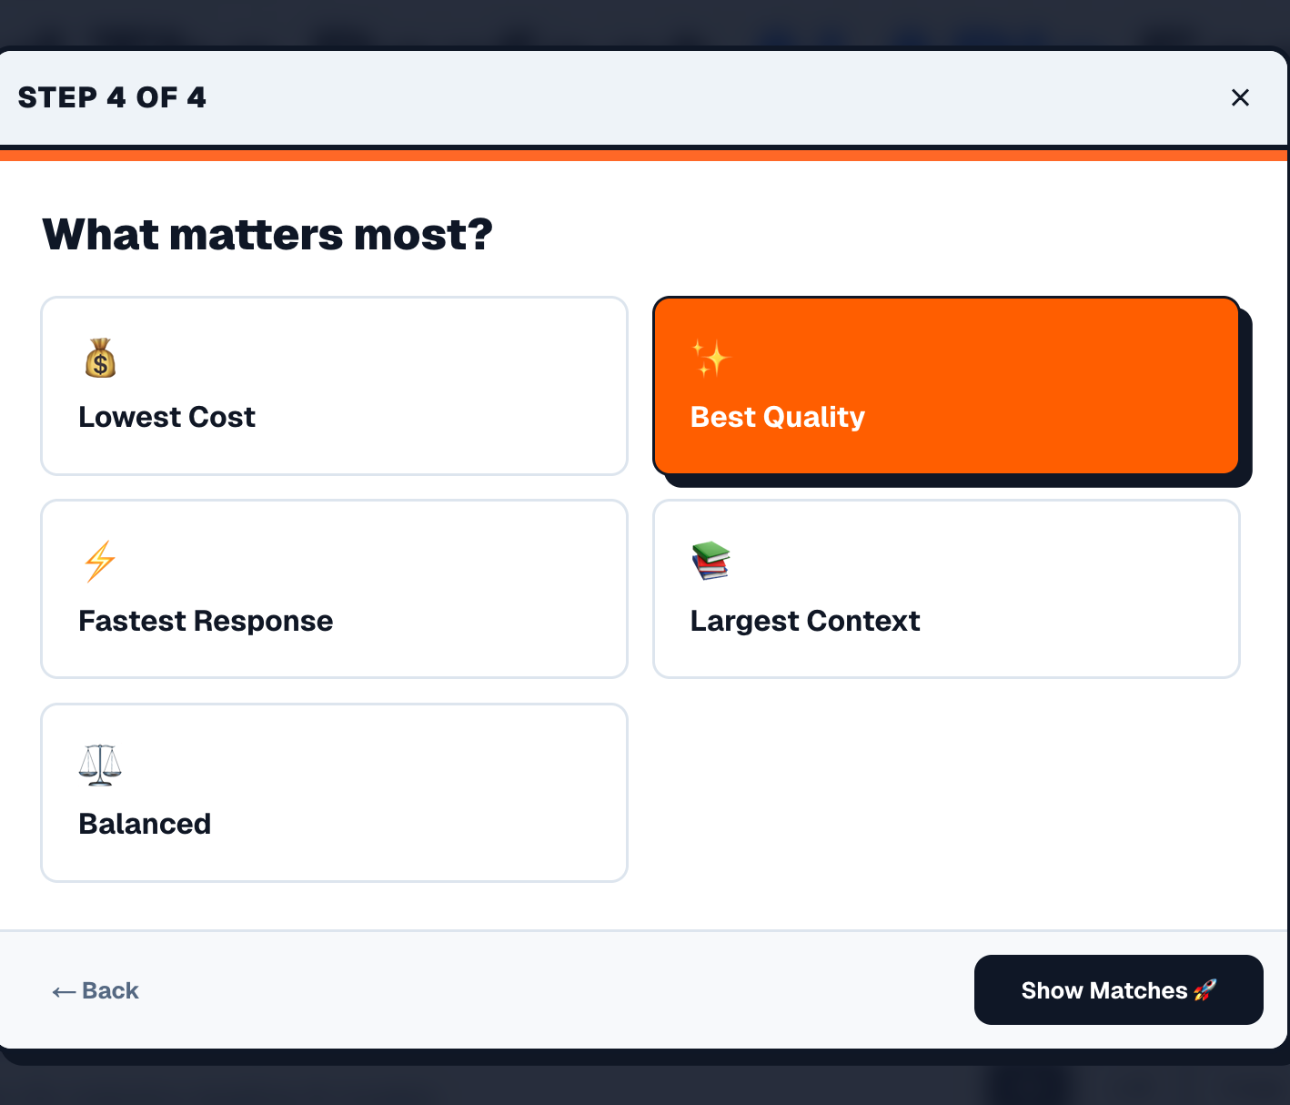This screenshot has height=1105, width=1290.
Task: Pick the Fastest Response option
Action: click(334, 589)
